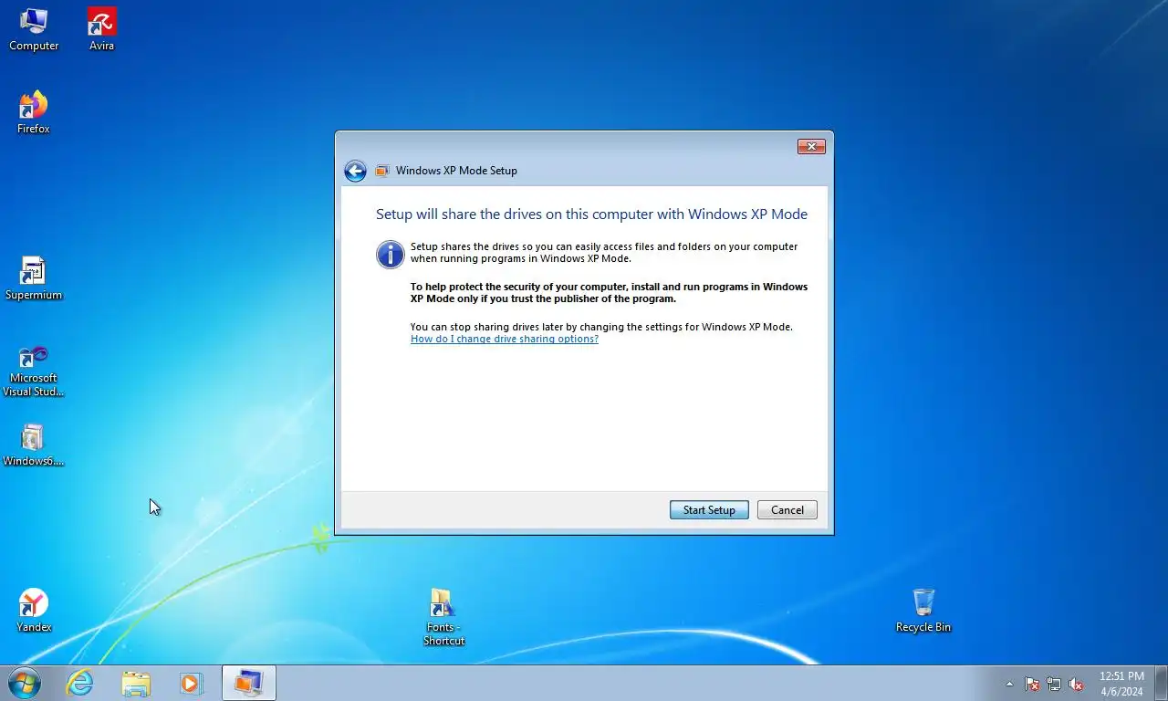
Task: Click the Start Setup button
Action: (x=709, y=510)
